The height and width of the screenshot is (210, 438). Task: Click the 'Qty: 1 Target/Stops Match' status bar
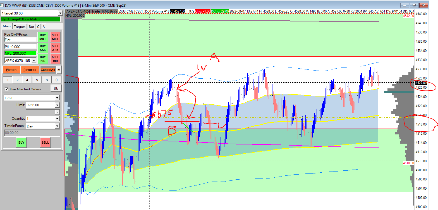30,19
